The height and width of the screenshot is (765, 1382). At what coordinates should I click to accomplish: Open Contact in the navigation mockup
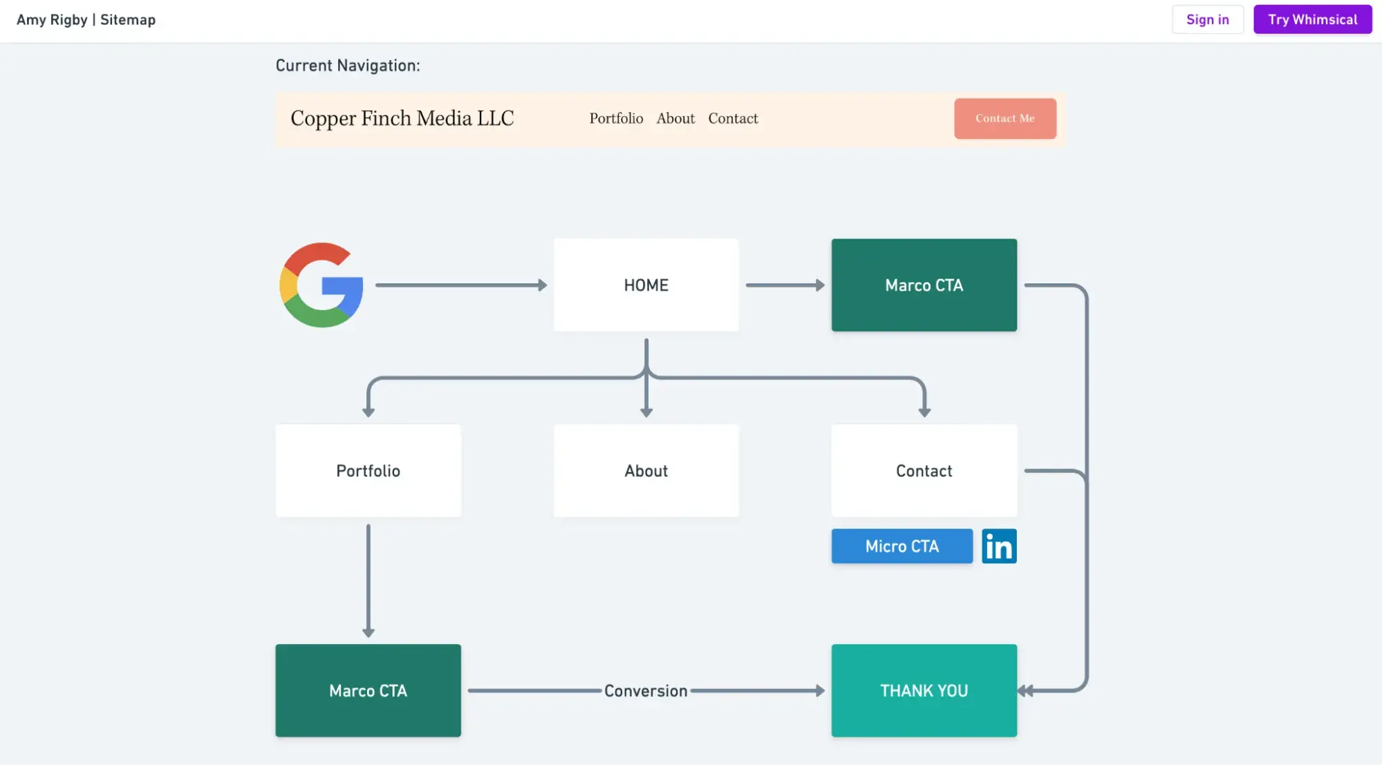[x=733, y=118]
